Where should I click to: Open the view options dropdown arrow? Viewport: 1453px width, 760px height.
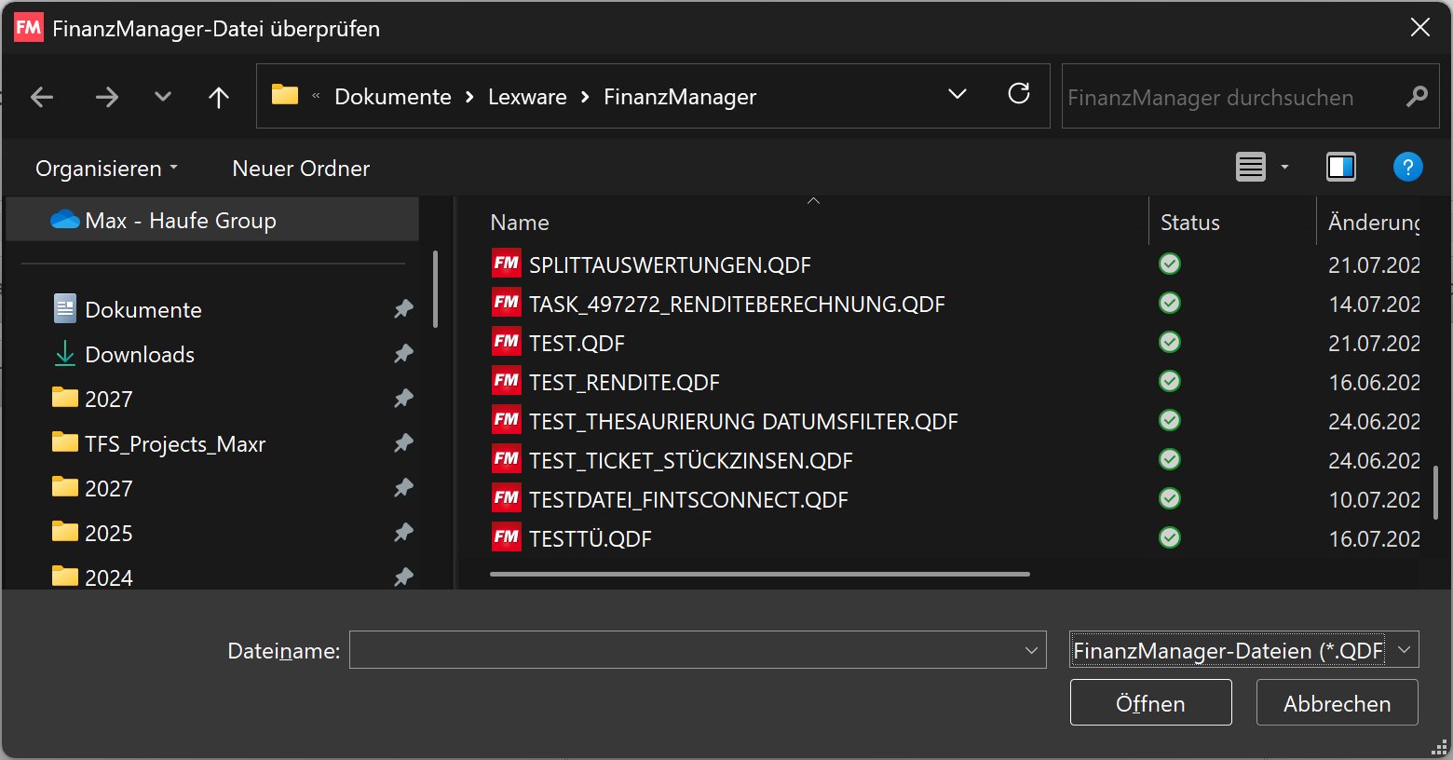pyautogui.click(x=1284, y=168)
